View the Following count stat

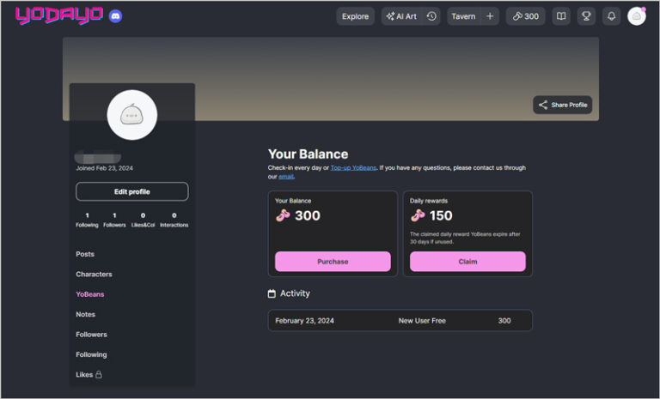point(87,220)
